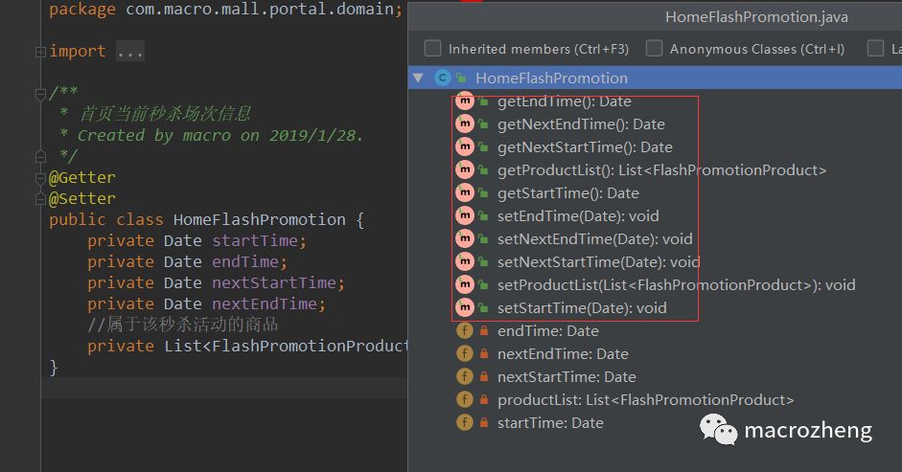Click the fold marker beside @Getter

coord(40,178)
